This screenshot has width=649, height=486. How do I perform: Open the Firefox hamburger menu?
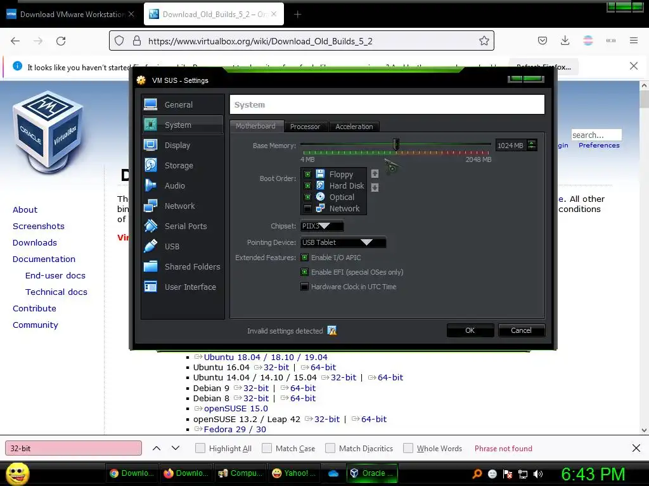pos(634,40)
